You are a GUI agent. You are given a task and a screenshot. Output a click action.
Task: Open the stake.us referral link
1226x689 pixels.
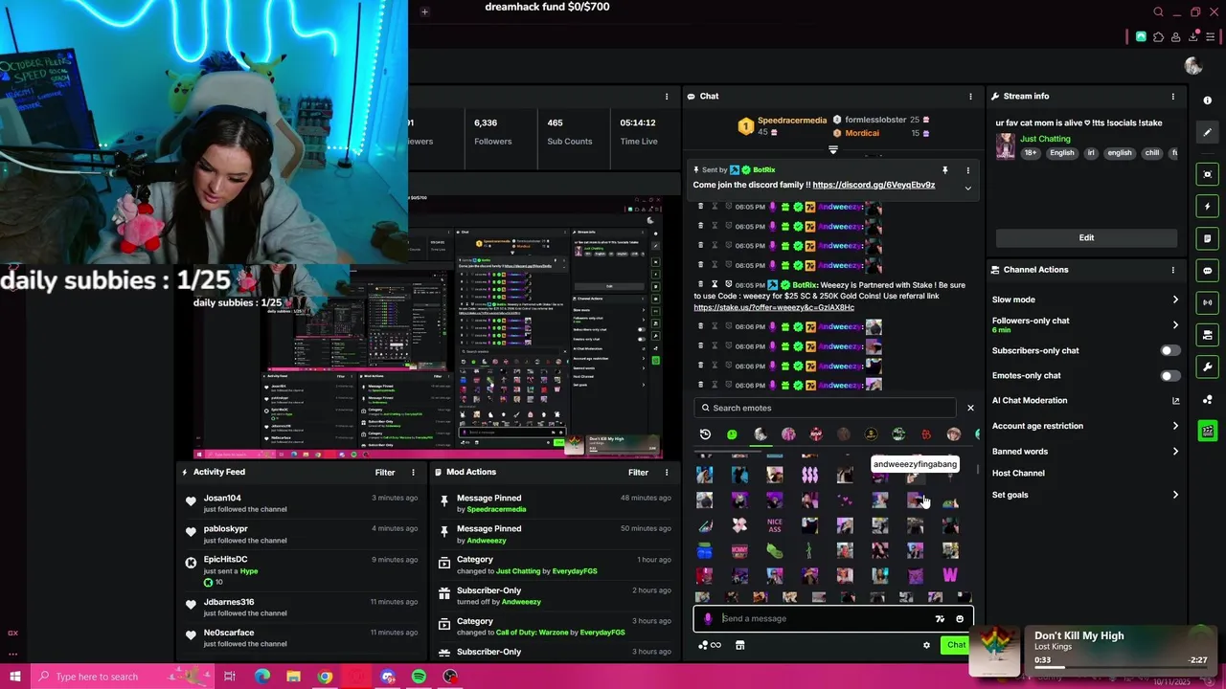tap(774, 307)
